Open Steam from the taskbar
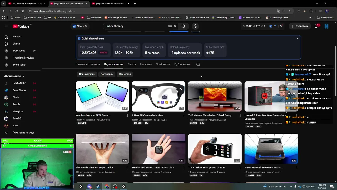 tap(98, 187)
